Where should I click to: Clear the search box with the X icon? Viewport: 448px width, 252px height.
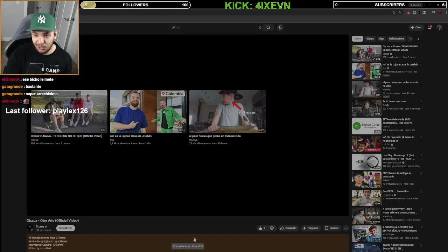tap(260, 27)
